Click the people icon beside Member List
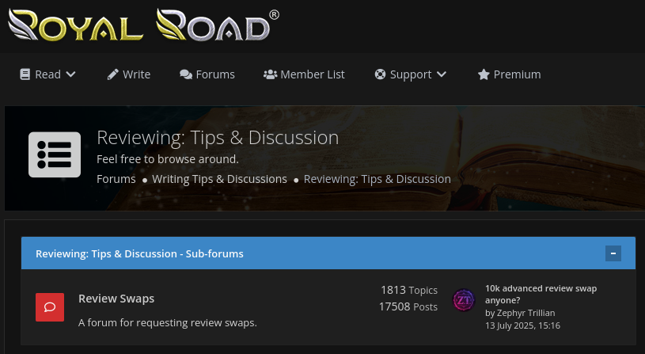645x354 pixels. (270, 74)
